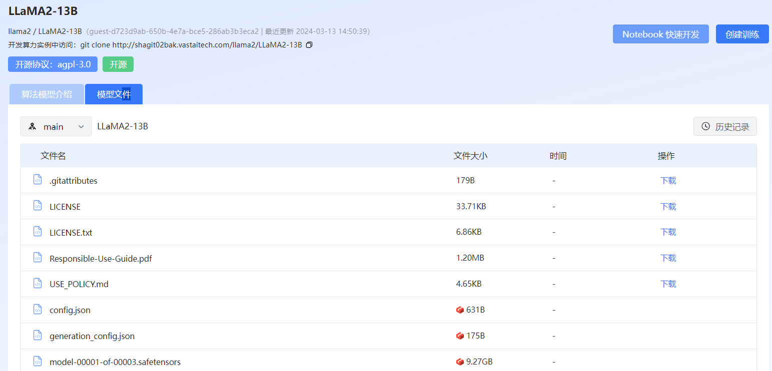Image resolution: width=772 pixels, height=371 pixels.
Task: Click the red LFS cube next to 9.27GB
Action: click(x=460, y=362)
